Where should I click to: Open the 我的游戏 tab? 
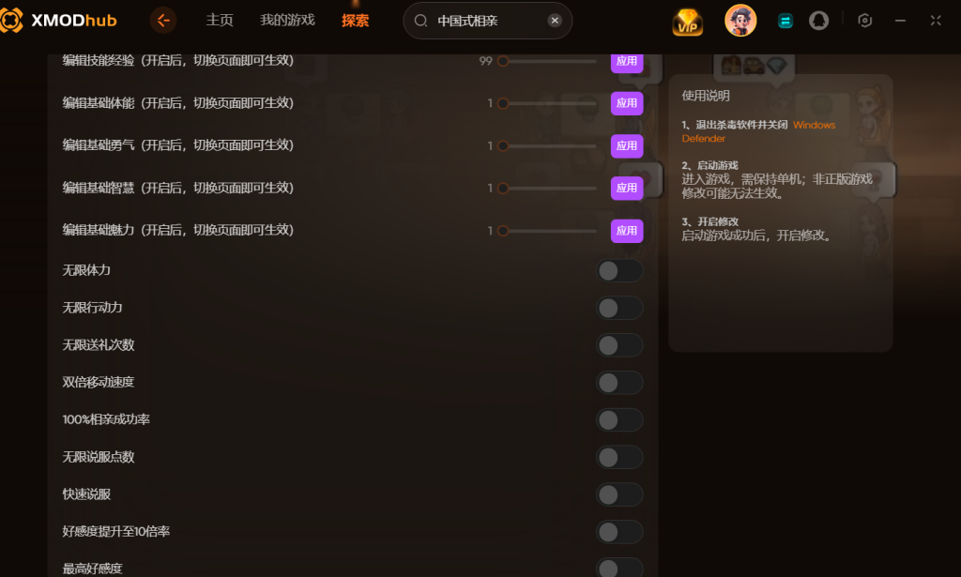click(287, 21)
